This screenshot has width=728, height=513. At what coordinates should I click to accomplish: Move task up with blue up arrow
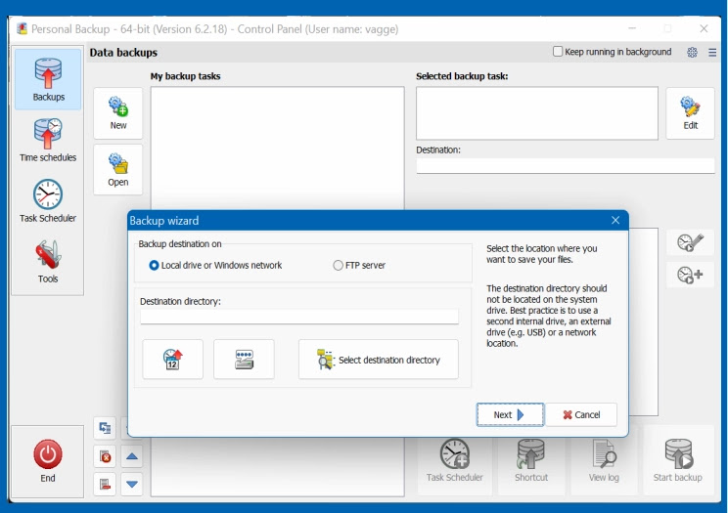point(132,457)
